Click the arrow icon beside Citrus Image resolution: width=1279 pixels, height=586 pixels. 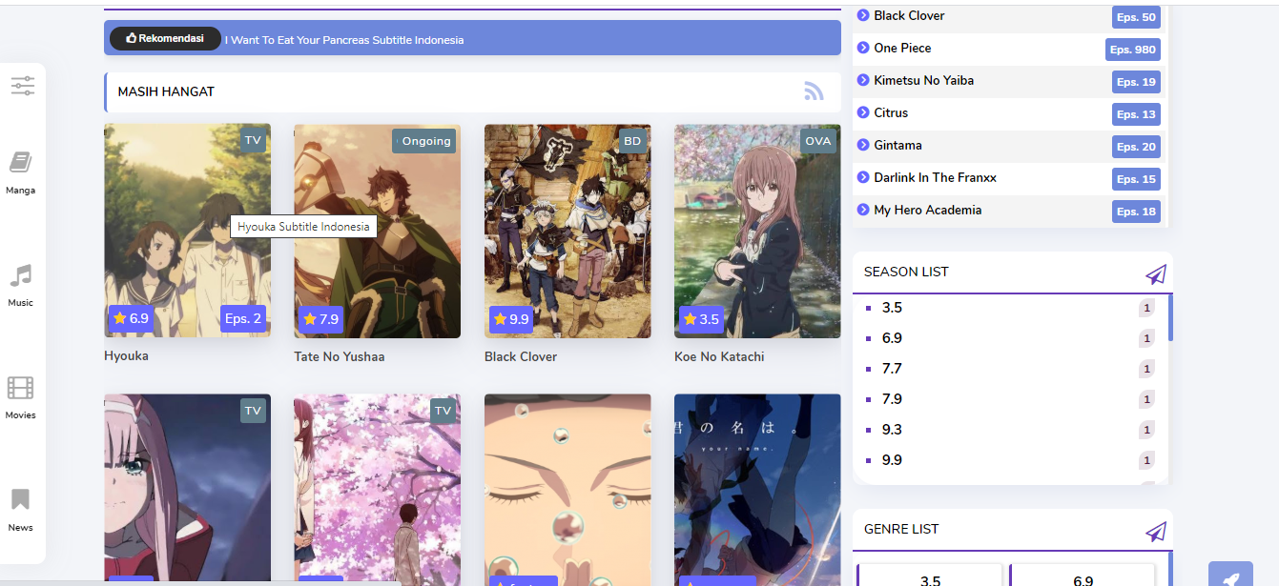point(863,112)
